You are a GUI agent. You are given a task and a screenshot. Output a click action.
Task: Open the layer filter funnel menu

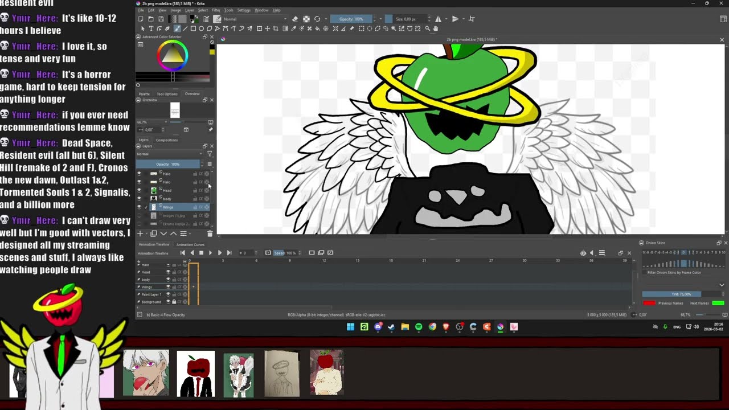[x=210, y=154]
